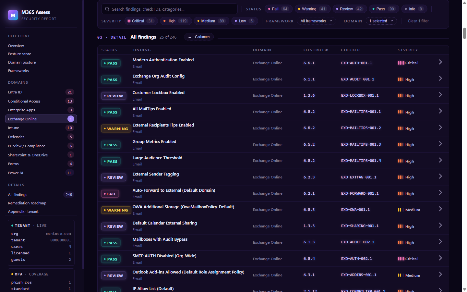Expand the All MailTips Enabled row chevron
467x292 pixels.
coord(440,111)
